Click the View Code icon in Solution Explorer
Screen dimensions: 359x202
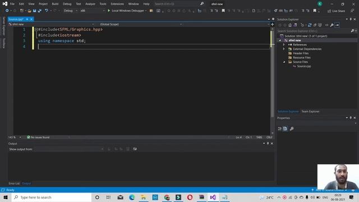tap(326, 25)
